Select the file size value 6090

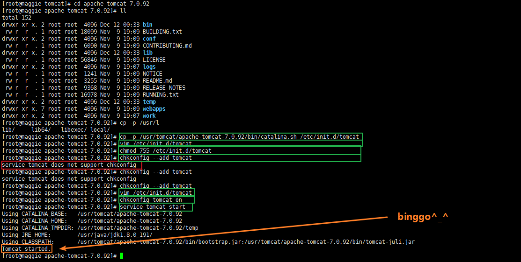tap(90, 45)
